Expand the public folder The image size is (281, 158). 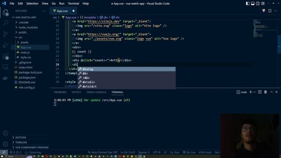[30, 32]
